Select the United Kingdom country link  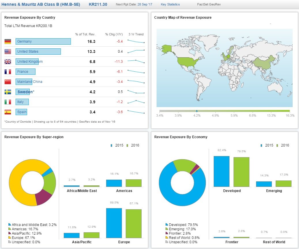tap(30, 62)
